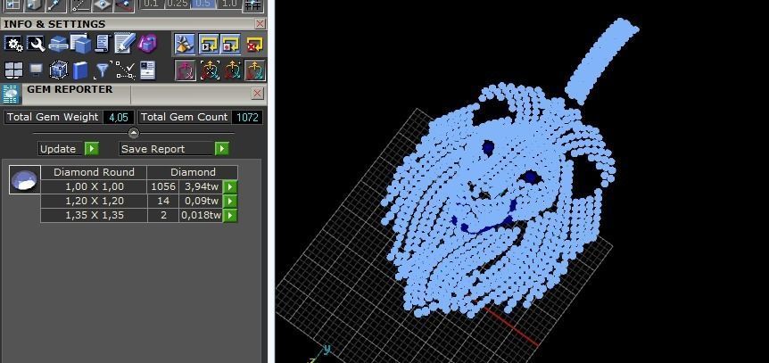This screenshot has width=769, height=363.
Task: Click the wrench settings icon
Action: point(36,44)
